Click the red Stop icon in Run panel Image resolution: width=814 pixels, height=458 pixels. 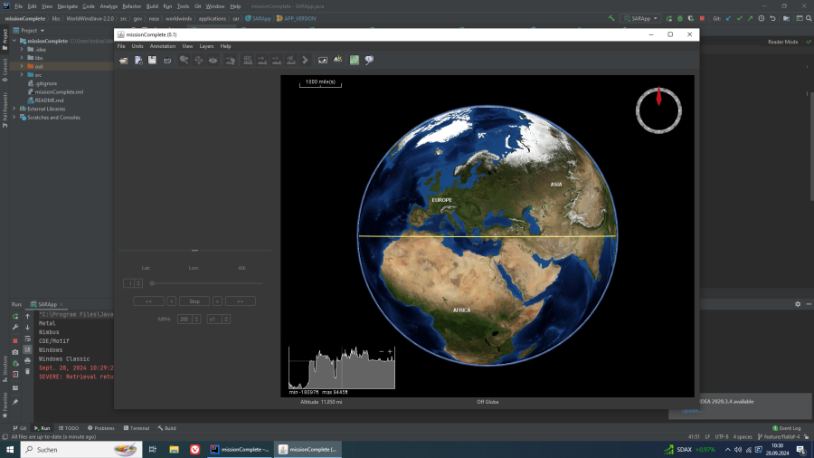(x=15, y=340)
